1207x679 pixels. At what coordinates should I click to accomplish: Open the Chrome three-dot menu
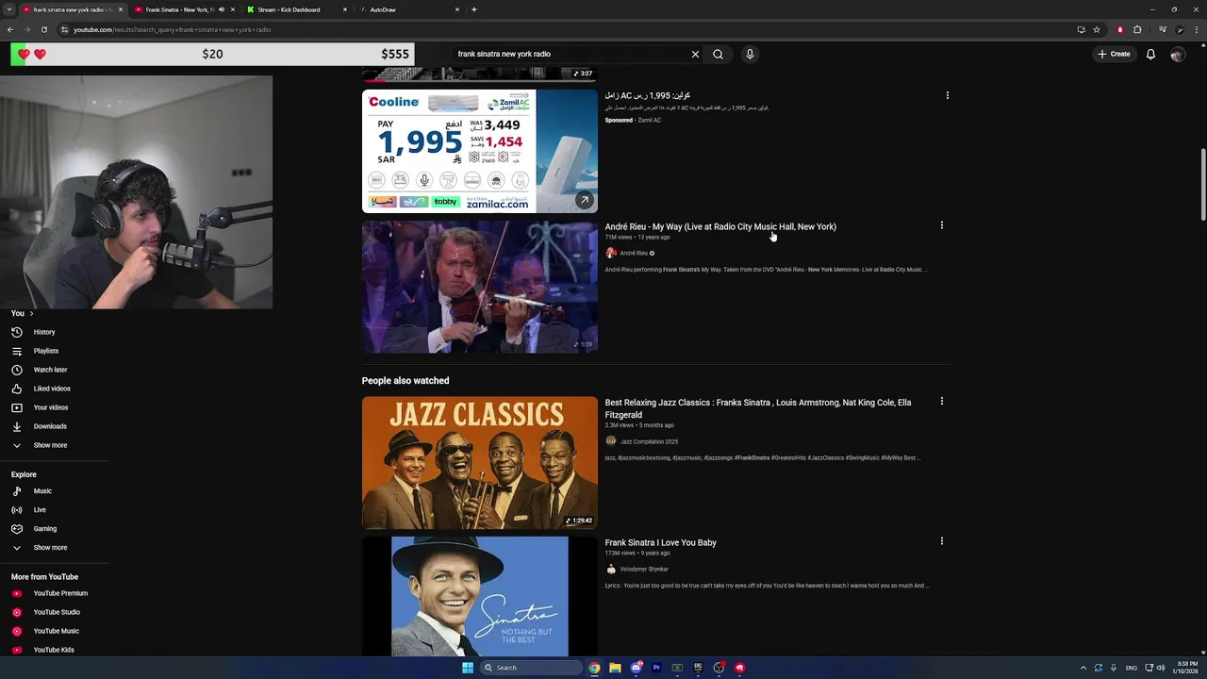[1197, 29]
